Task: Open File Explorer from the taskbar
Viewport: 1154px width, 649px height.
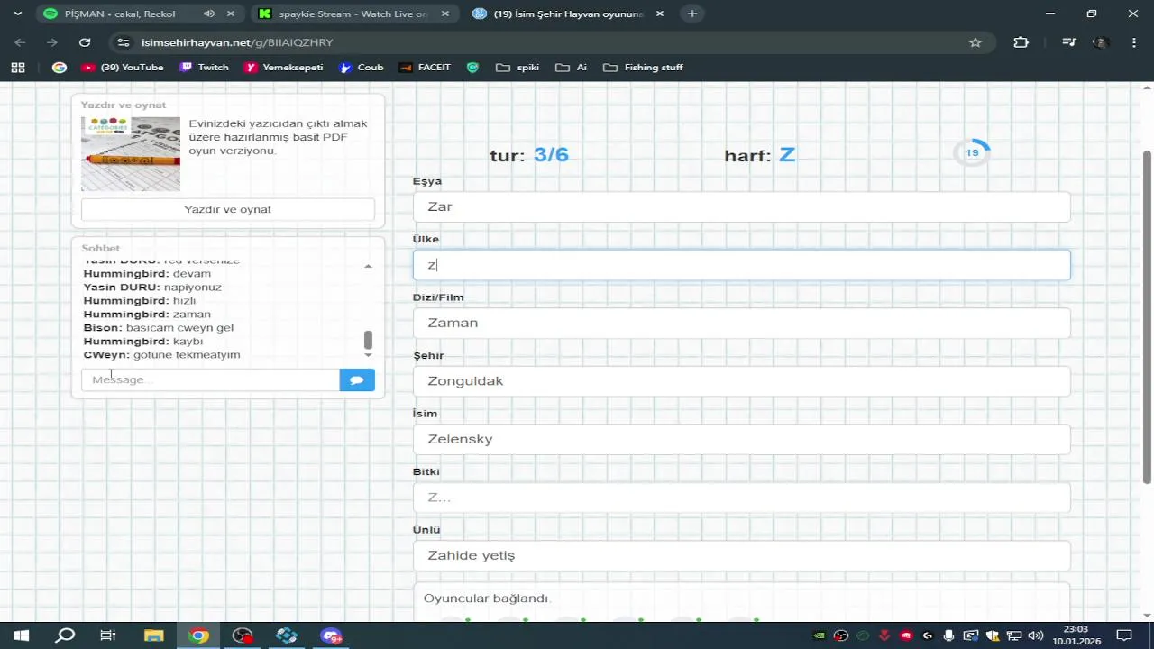Action: point(153,635)
